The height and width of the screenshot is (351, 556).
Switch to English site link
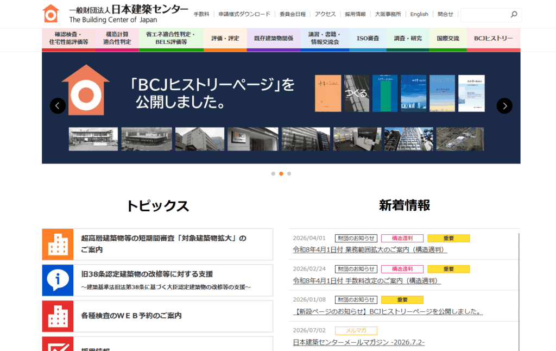coord(419,14)
